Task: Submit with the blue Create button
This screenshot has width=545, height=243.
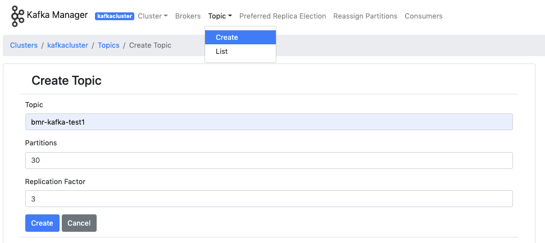Action: (42, 223)
